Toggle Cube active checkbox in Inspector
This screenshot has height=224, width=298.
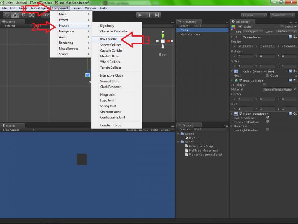240,27
